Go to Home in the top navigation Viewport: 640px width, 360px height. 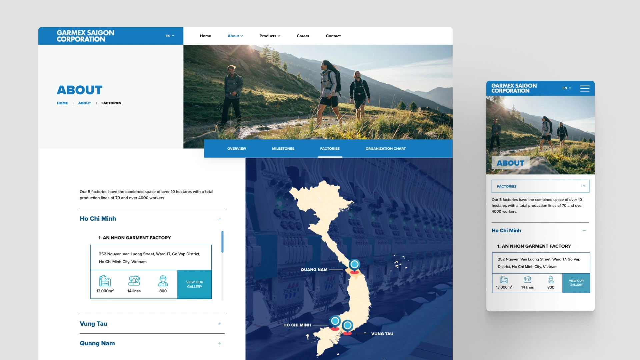[205, 36]
